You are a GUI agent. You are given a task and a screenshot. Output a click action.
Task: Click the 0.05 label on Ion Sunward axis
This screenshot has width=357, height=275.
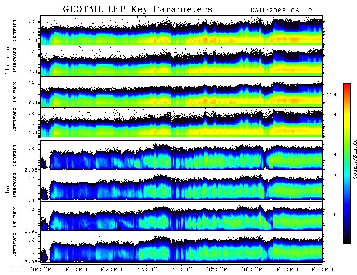[31, 170]
